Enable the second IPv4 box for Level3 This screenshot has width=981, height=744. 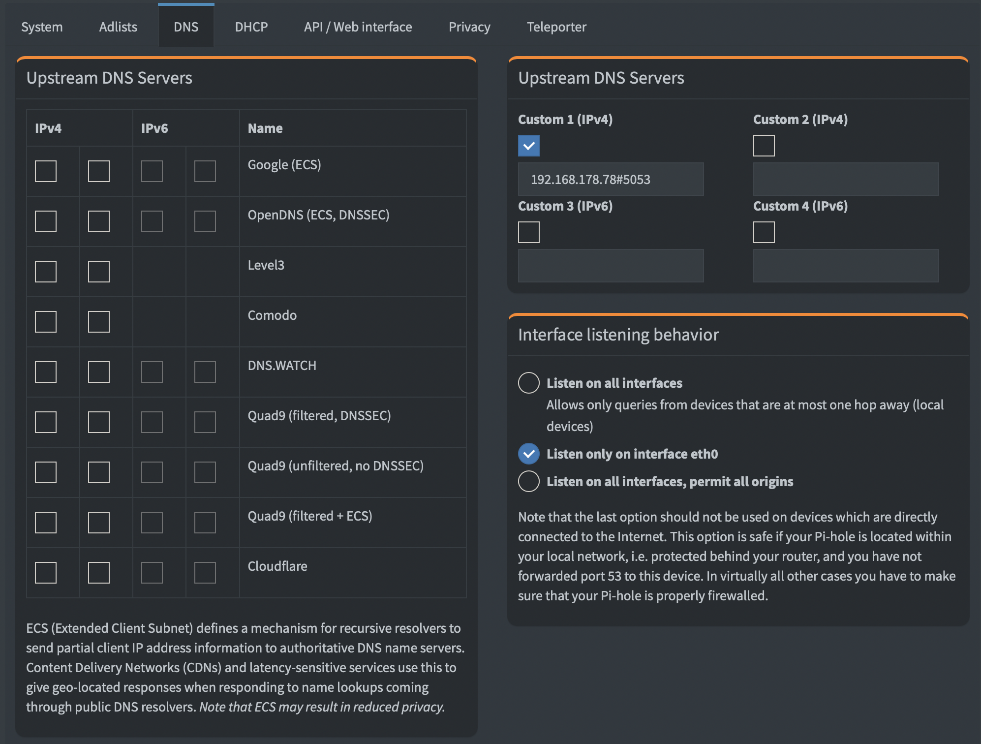(x=99, y=272)
